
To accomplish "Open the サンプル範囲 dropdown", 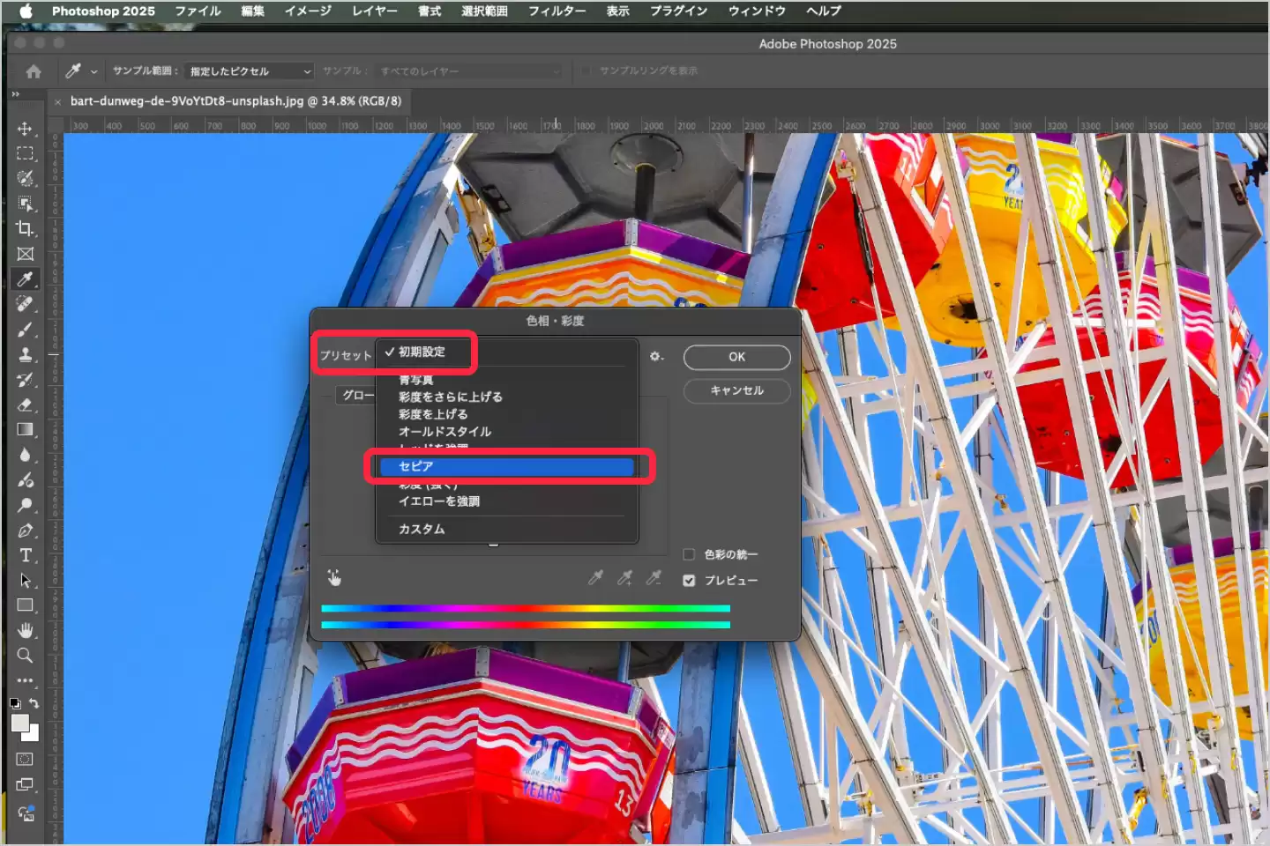I will point(250,71).
